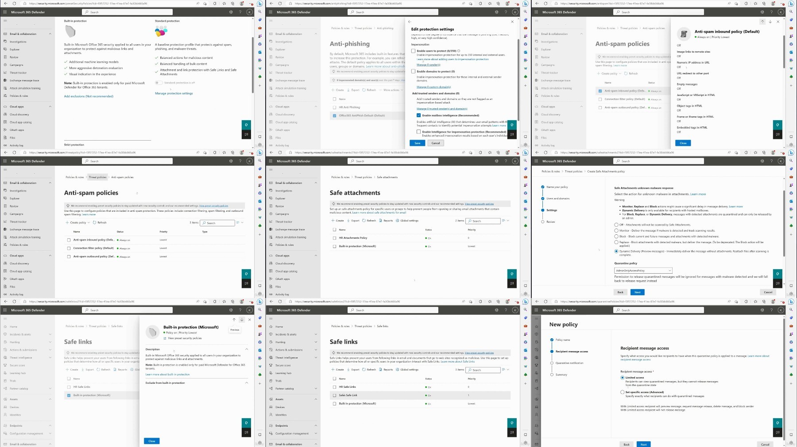The width and height of the screenshot is (797, 447).
Task: Go to Name your policy wizard step
Action: [557, 187]
